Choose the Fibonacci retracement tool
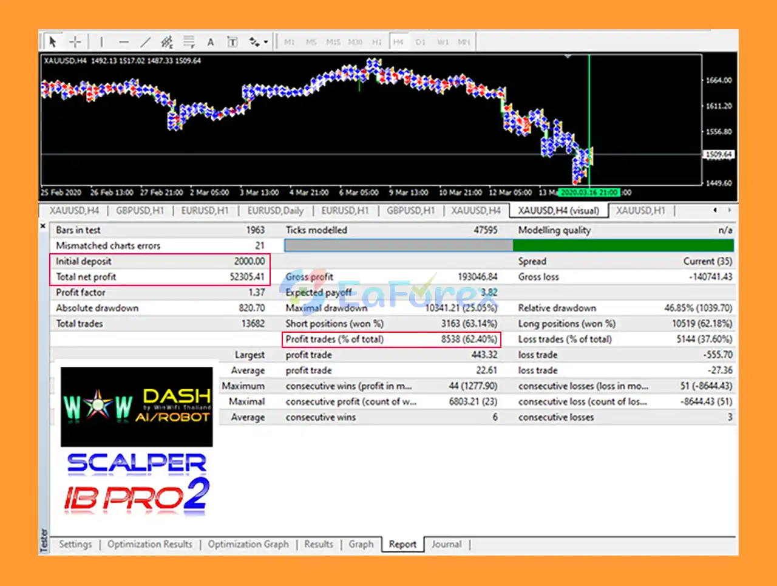The height and width of the screenshot is (586, 777). click(x=189, y=42)
